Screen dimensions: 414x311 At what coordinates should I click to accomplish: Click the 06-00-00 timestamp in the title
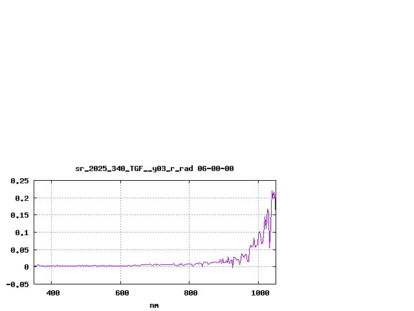pos(215,168)
